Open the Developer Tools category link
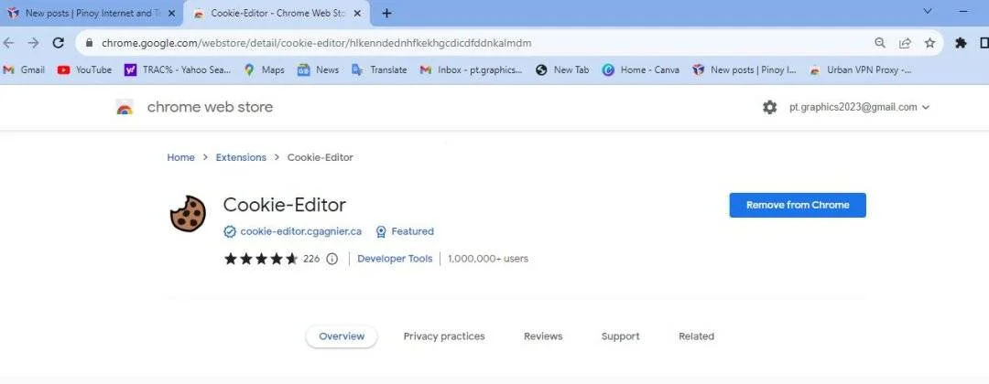989x384 pixels. coord(395,259)
